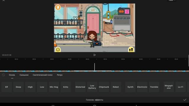189x106 pixels.
Task: Click the pink door in the preview
Action: (x=93, y=24)
